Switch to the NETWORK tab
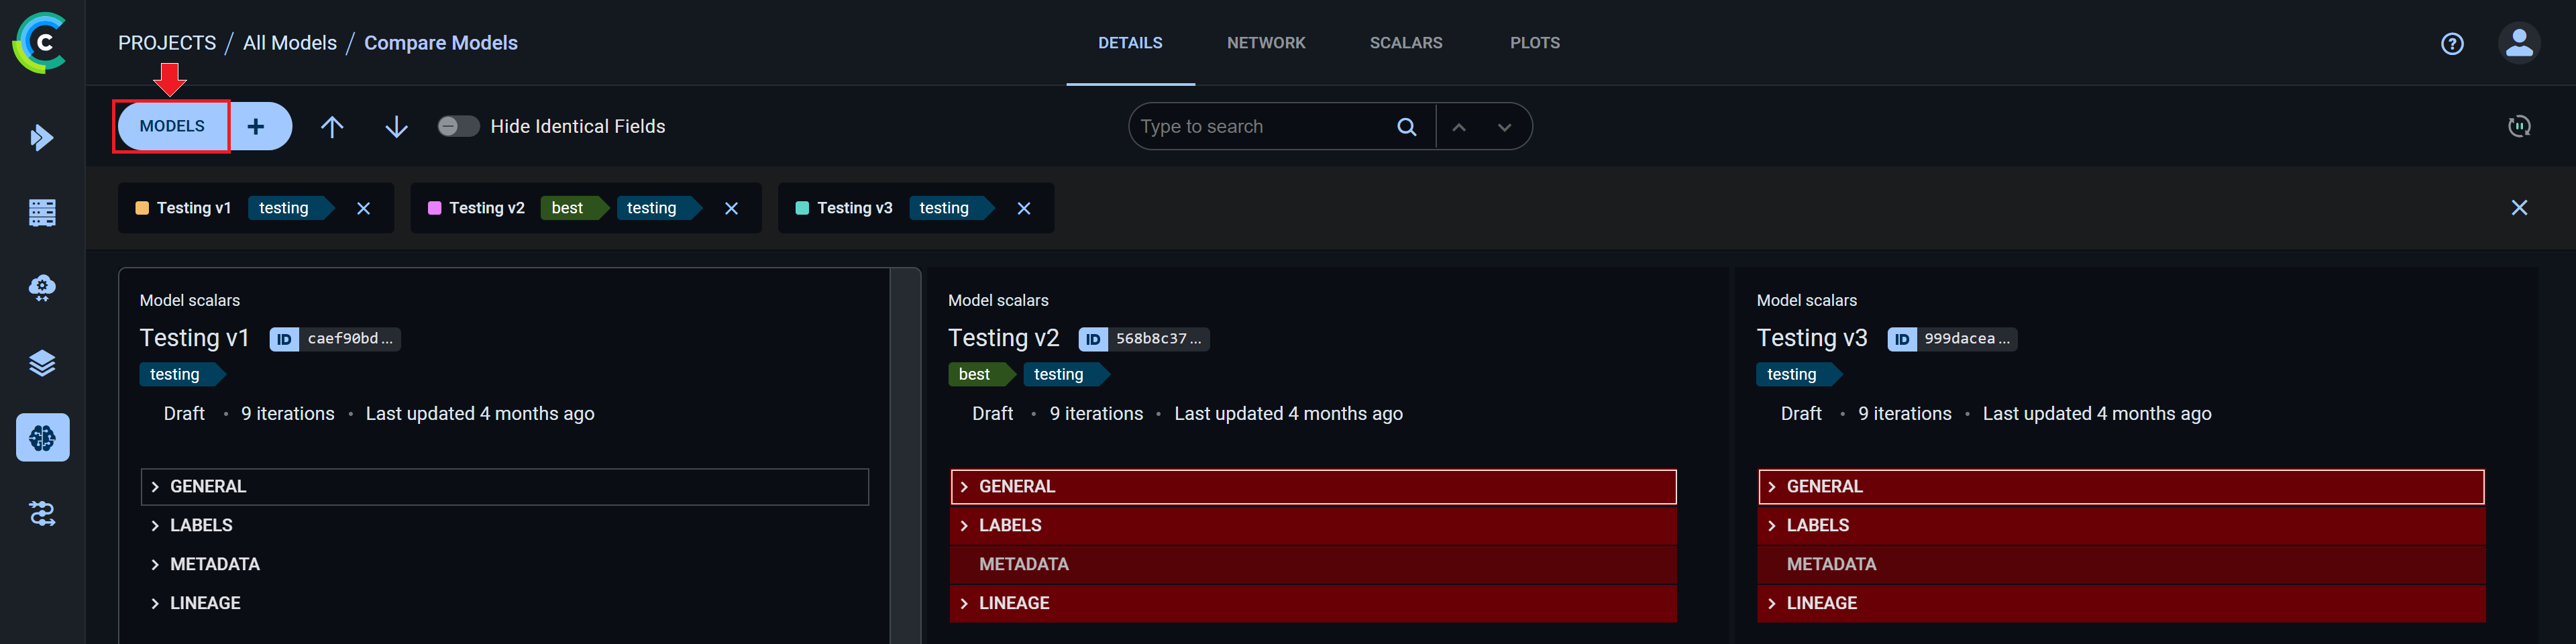The image size is (2576, 644). (x=1265, y=43)
